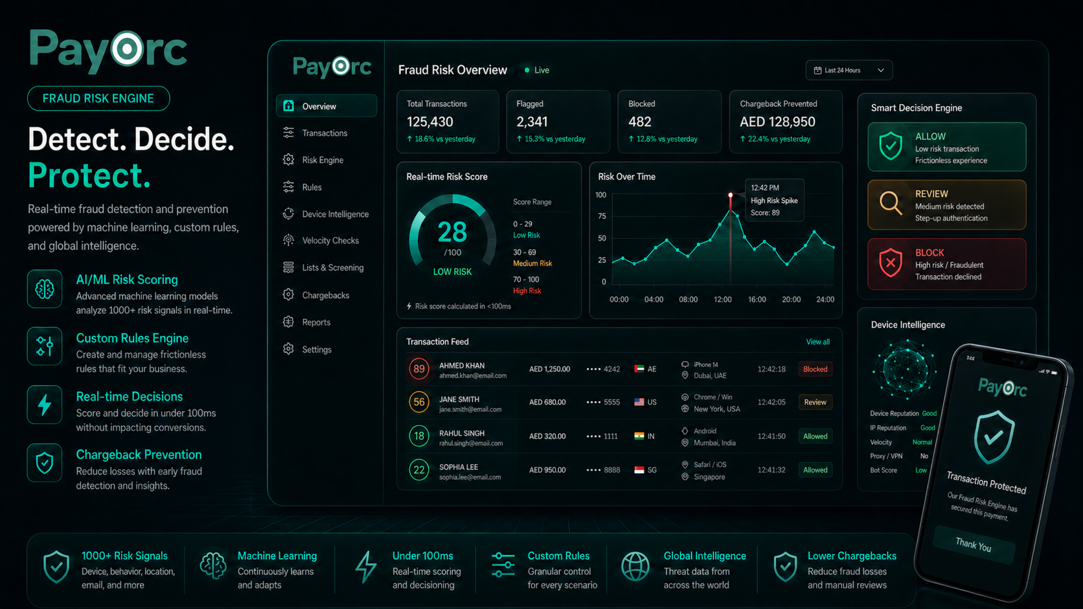
Task: Click the Device Reputation Good value
Action: (929, 414)
